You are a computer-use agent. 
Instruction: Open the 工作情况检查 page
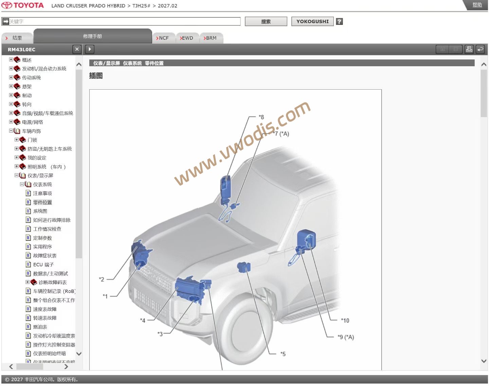click(x=47, y=229)
